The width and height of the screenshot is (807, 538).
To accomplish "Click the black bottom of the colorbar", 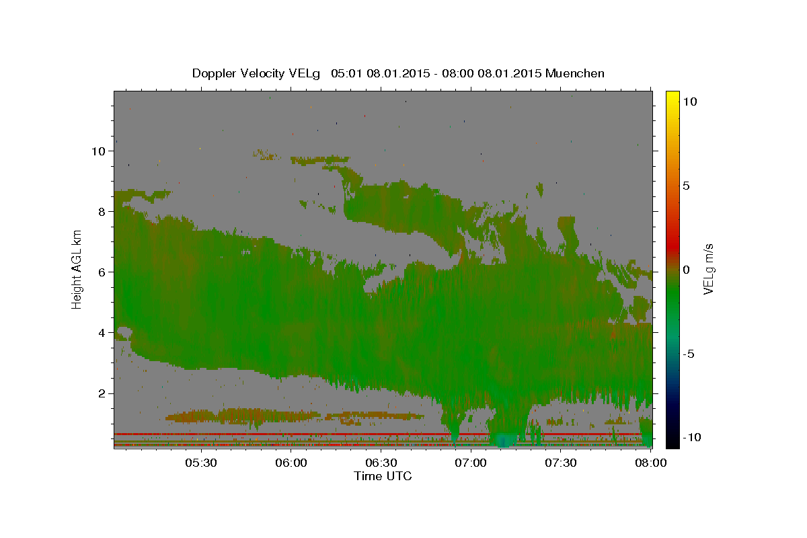I will click(672, 443).
